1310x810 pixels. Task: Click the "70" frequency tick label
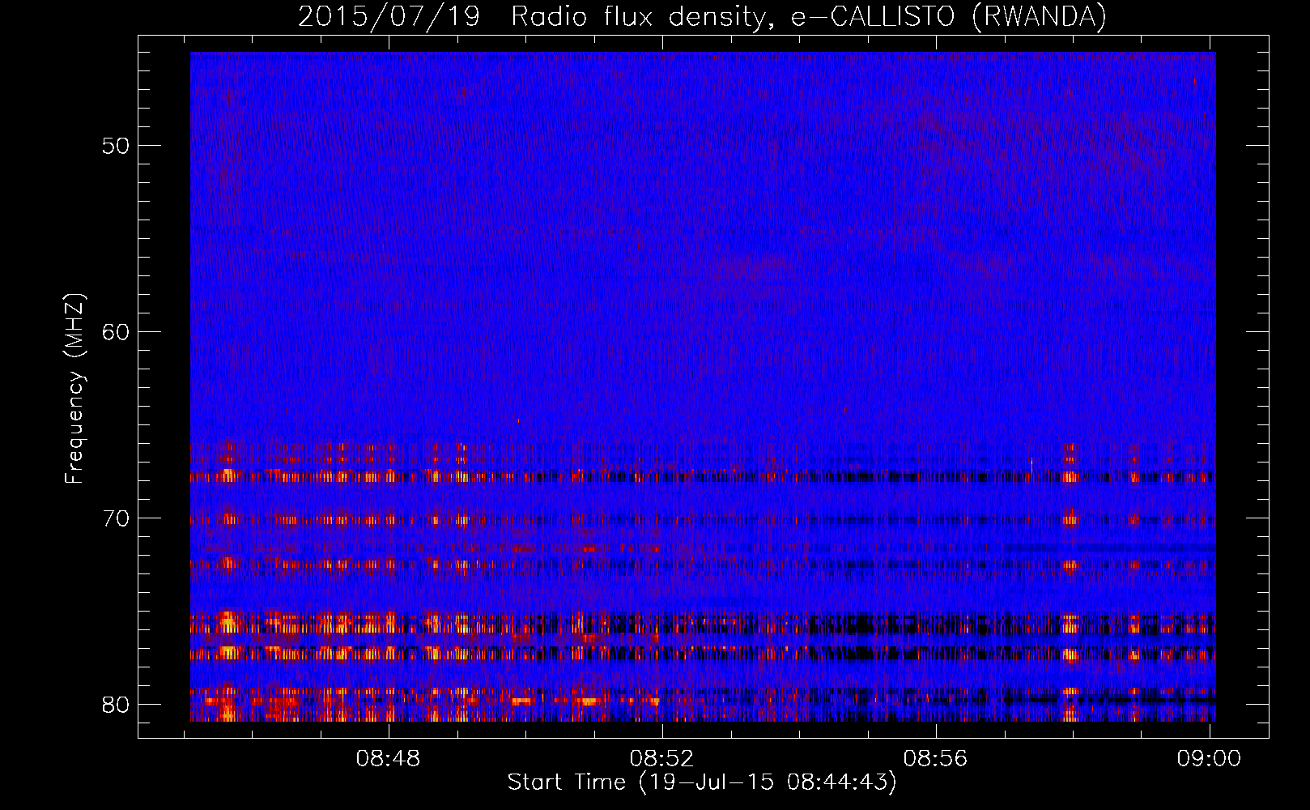116,518
